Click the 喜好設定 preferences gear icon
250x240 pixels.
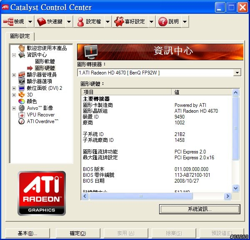coord(119,22)
